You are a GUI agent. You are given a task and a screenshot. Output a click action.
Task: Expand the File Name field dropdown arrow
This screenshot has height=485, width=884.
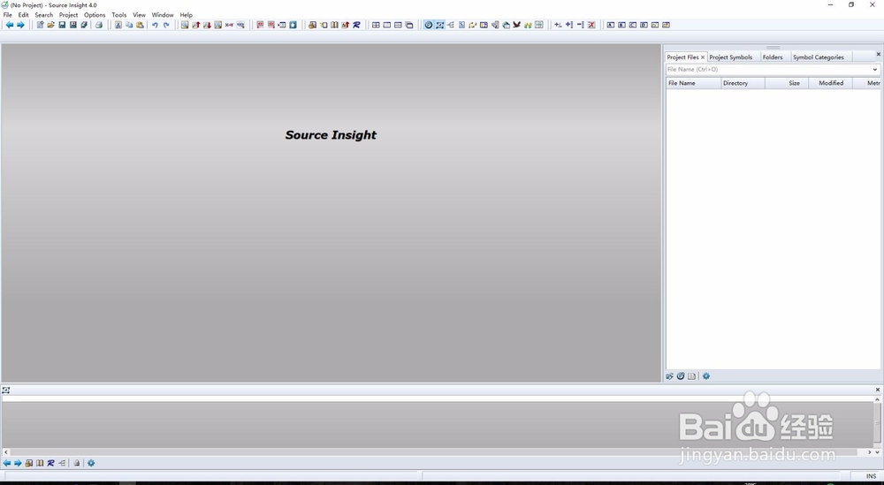tap(875, 69)
